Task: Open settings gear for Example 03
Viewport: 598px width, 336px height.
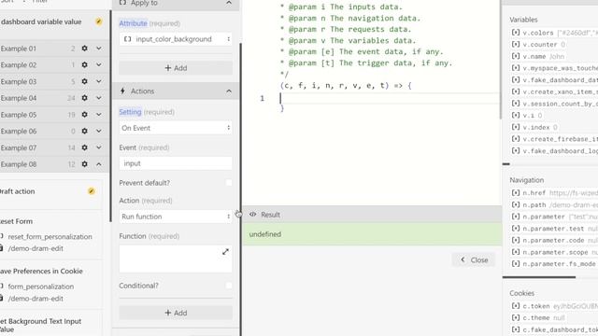Action: [85, 81]
